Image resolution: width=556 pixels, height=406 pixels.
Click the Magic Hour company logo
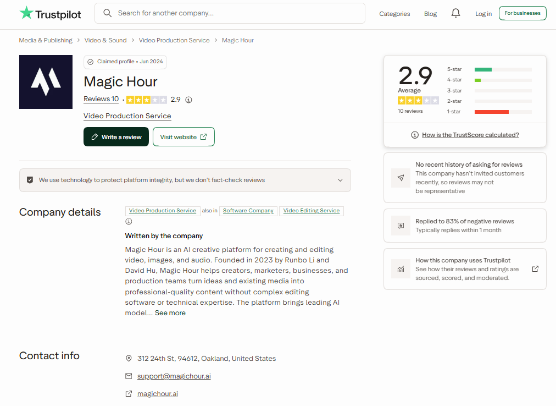[x=46, y=82]
